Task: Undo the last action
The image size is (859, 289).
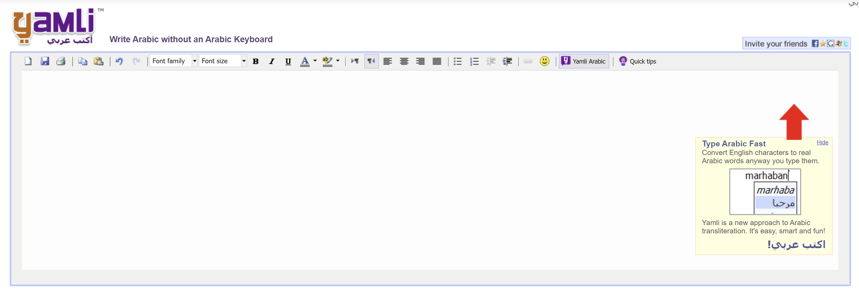Action: click(x=119, y=61)
